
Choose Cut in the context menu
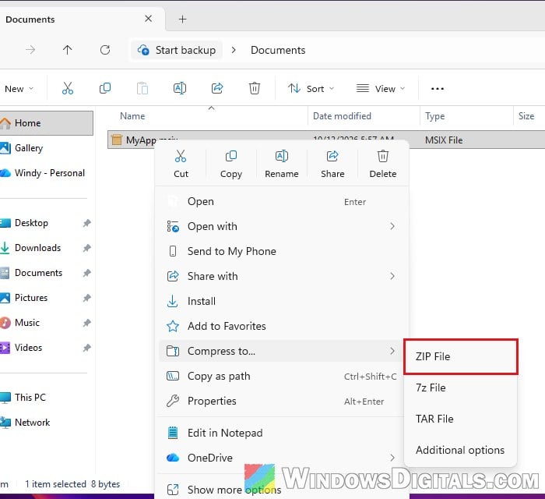pos(181,164)
